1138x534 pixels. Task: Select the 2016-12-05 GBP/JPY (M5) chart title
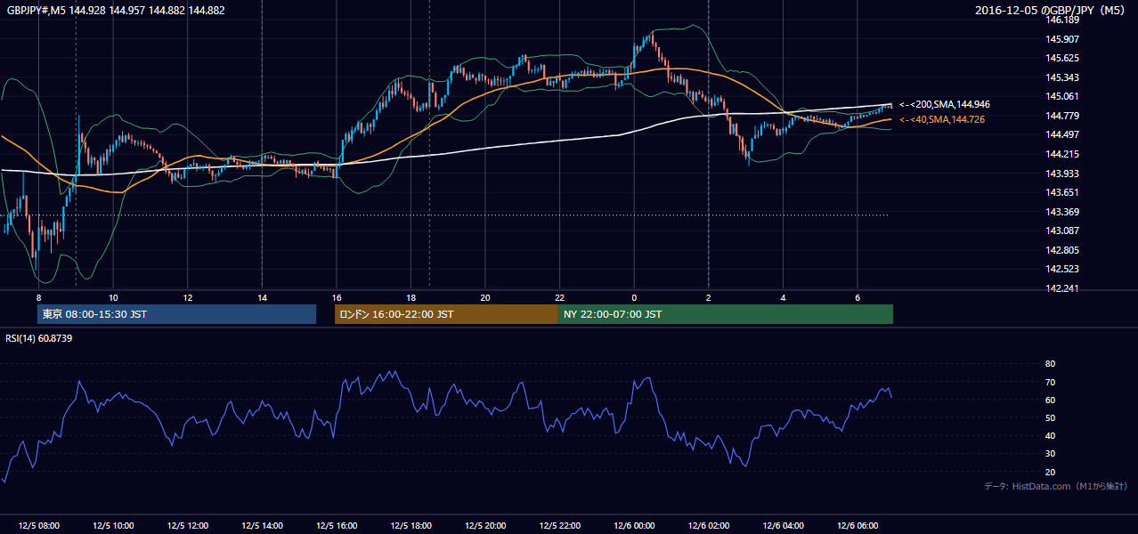pos(1052,11)
